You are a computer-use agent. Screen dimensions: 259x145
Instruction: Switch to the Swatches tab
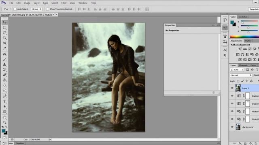coord(243,17)
